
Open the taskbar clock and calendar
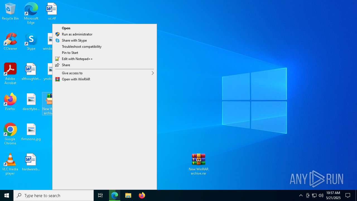(x=333, y=195)
